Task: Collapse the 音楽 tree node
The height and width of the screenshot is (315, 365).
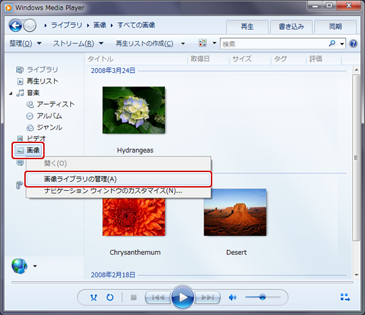Action: tap(11, 93)
